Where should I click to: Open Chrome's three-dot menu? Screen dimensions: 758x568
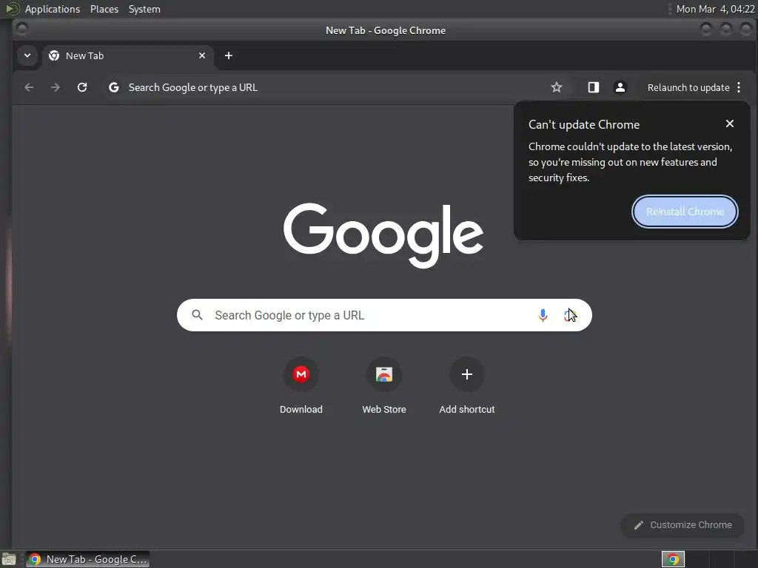coord(739,87)
